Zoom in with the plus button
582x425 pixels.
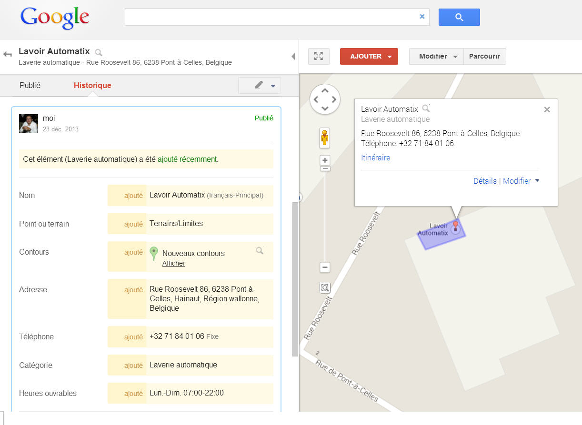(325, 160)
